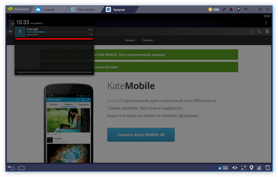Screen dimensions: 278x177
Task: Bookmark page with the star icon
Action: point(251,32)
